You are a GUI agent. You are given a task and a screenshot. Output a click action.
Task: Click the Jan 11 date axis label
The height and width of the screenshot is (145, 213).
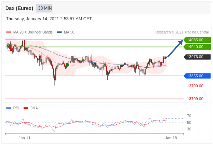[25, 138]
